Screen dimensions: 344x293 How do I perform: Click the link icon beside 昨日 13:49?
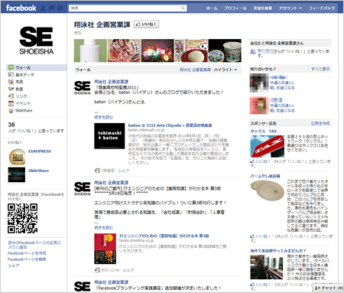click(x=97, y=270)
